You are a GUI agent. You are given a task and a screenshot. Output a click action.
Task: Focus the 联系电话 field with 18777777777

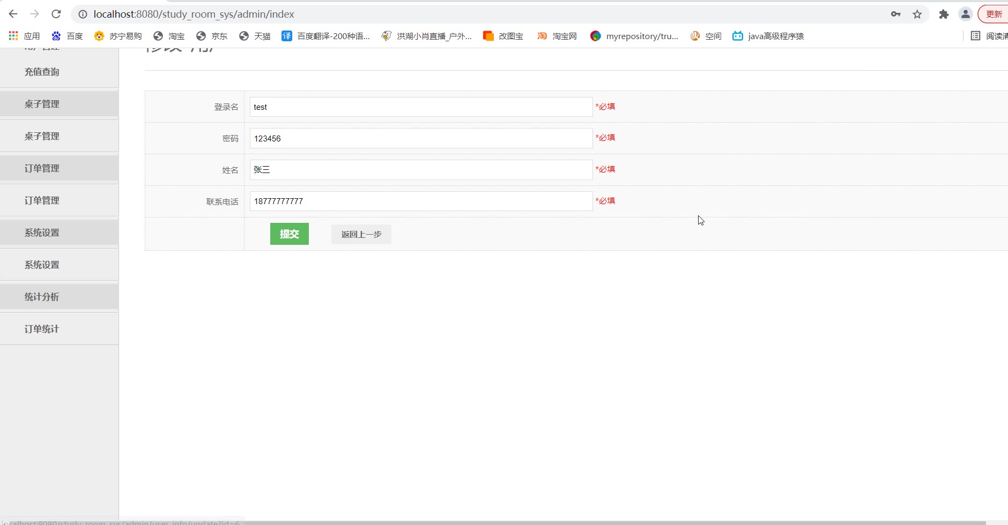(421, 201)
